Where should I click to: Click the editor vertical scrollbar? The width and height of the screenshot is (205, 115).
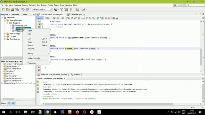201,57
